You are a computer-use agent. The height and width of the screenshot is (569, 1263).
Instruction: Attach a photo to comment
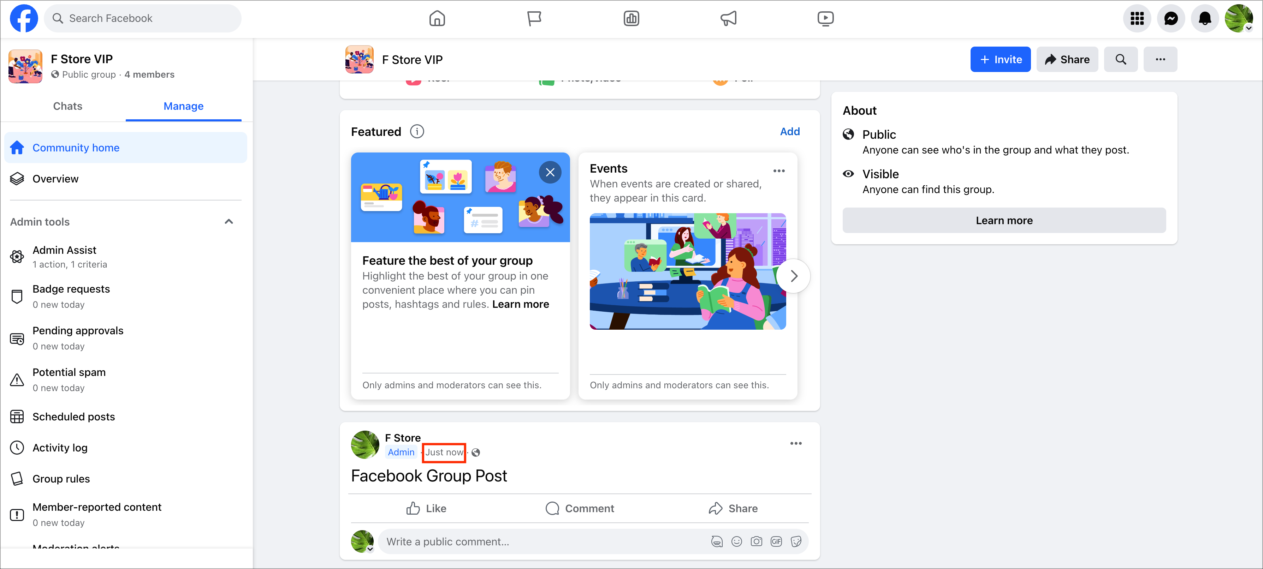click(757, 541)
